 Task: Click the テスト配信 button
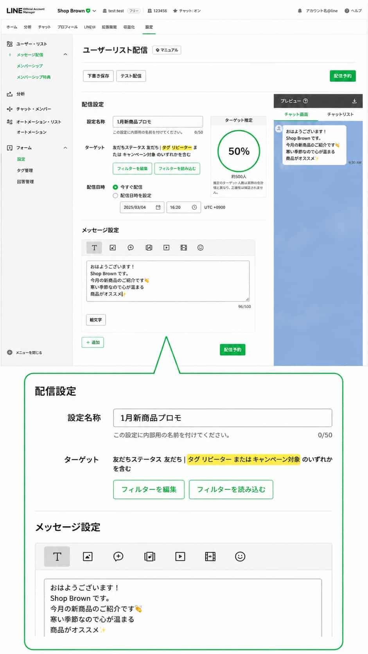click(131, 76)
